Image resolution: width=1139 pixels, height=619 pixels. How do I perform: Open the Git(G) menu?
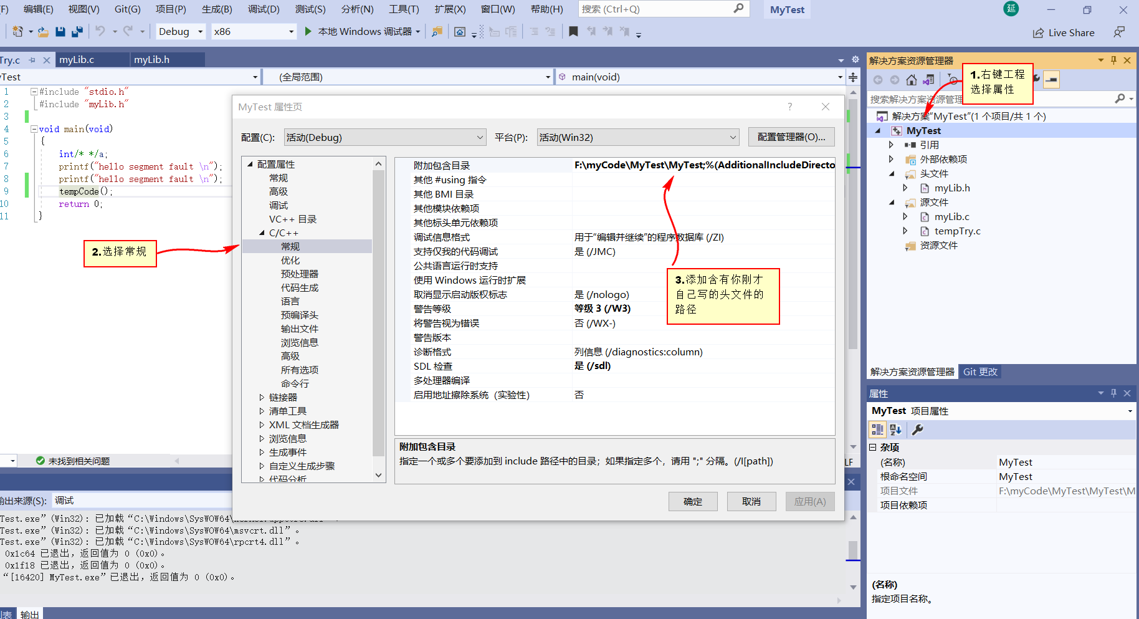point(128,9)
